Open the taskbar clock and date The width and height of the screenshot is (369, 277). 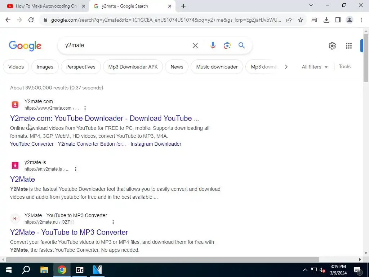point(338,270)
